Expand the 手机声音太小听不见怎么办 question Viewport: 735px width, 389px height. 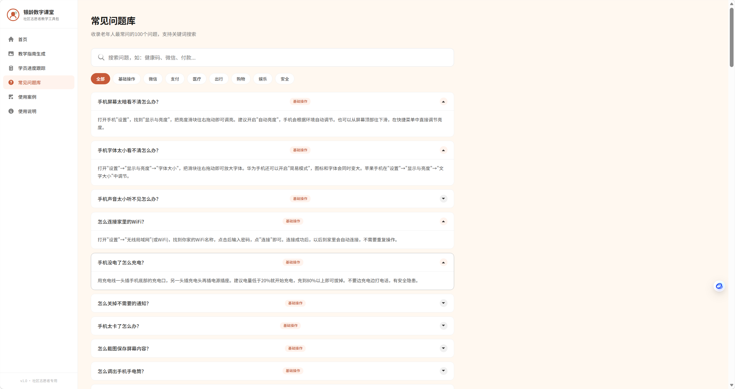point(443,199)
